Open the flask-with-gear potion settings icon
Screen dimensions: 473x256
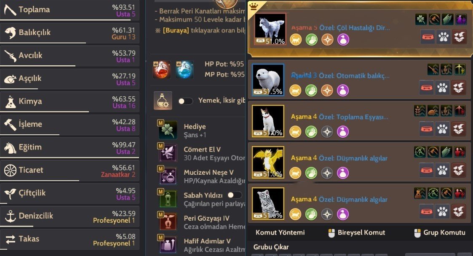click(163, 100)
